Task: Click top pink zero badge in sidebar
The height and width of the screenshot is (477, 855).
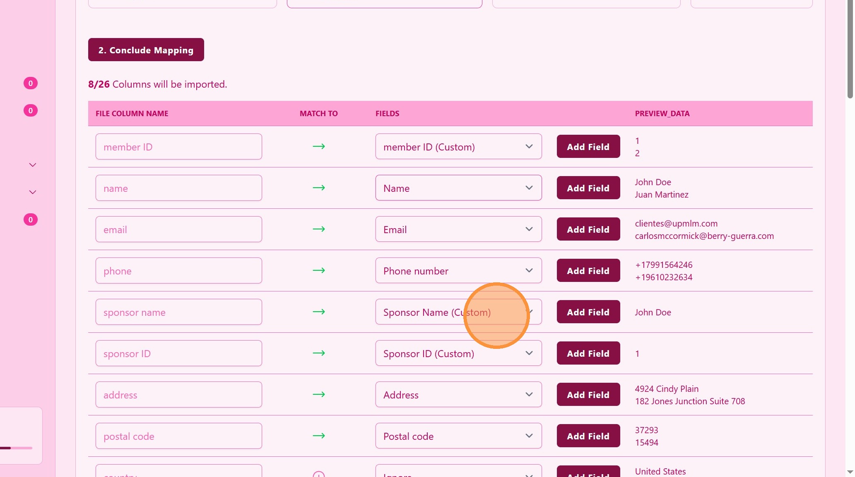Action: coord(30,83)
